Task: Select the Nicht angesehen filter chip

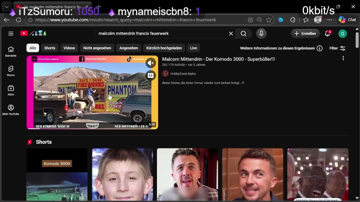Action: pos(97,48)
